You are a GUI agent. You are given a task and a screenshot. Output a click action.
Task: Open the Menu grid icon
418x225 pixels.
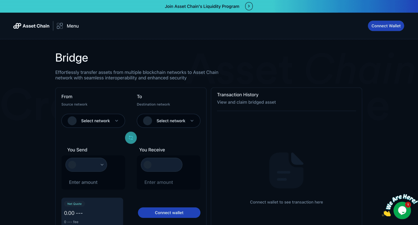tap(60, 26)
